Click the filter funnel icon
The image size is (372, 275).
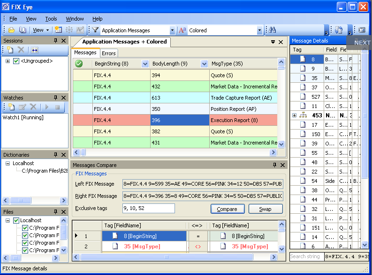tap(95, 30)
